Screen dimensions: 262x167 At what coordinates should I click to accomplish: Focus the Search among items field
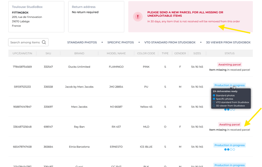[28, 42]
